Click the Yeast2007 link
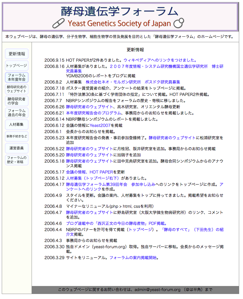The height and width of the screenshot is (299, 243). click(x=100, y=125)
